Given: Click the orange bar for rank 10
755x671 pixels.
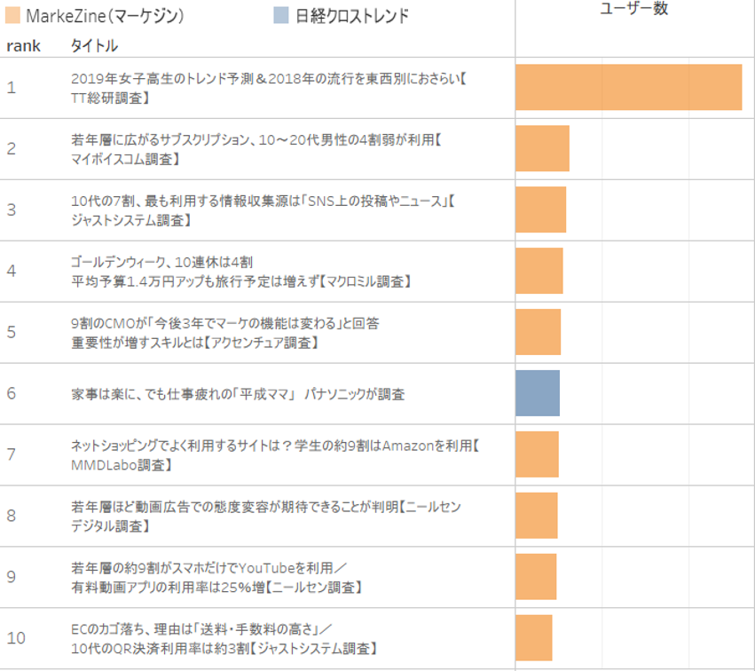Looking at the screenshot, I should pos(534,637).
